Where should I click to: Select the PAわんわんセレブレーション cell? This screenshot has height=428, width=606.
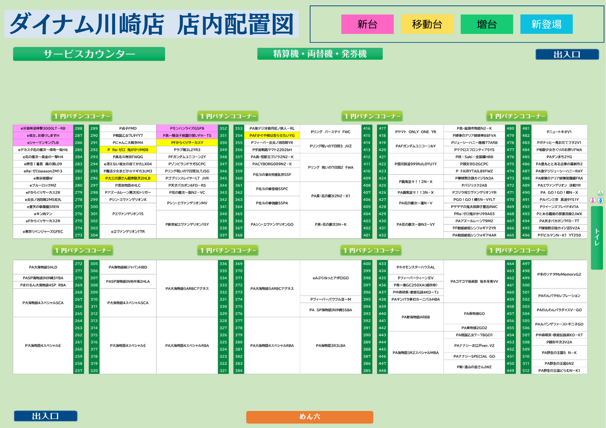559,296
